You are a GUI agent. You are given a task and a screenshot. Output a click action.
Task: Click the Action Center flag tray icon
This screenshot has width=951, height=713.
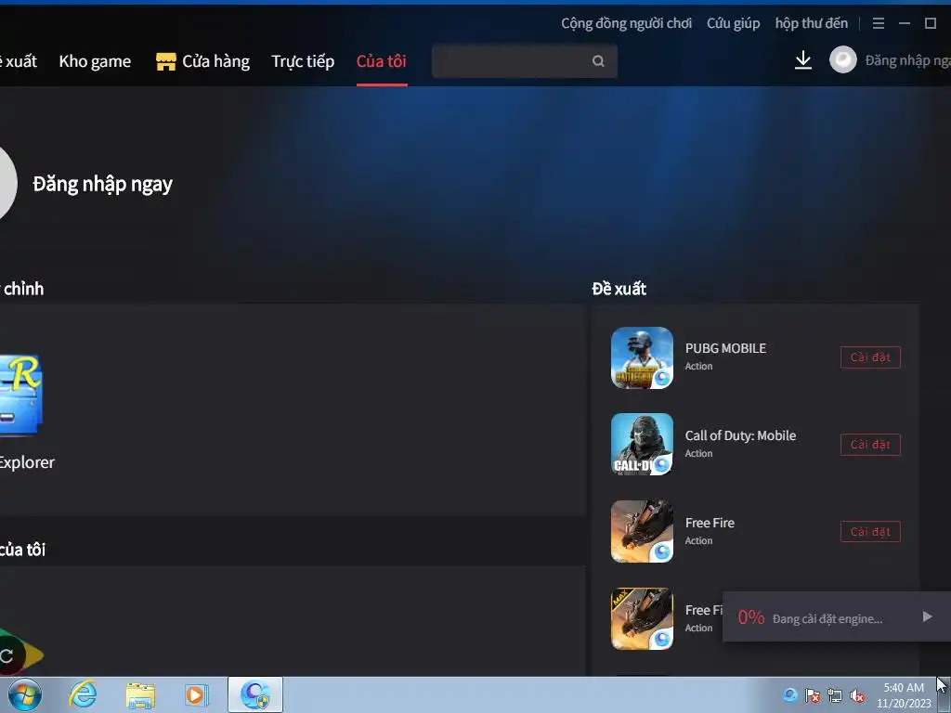click(813, 695)
